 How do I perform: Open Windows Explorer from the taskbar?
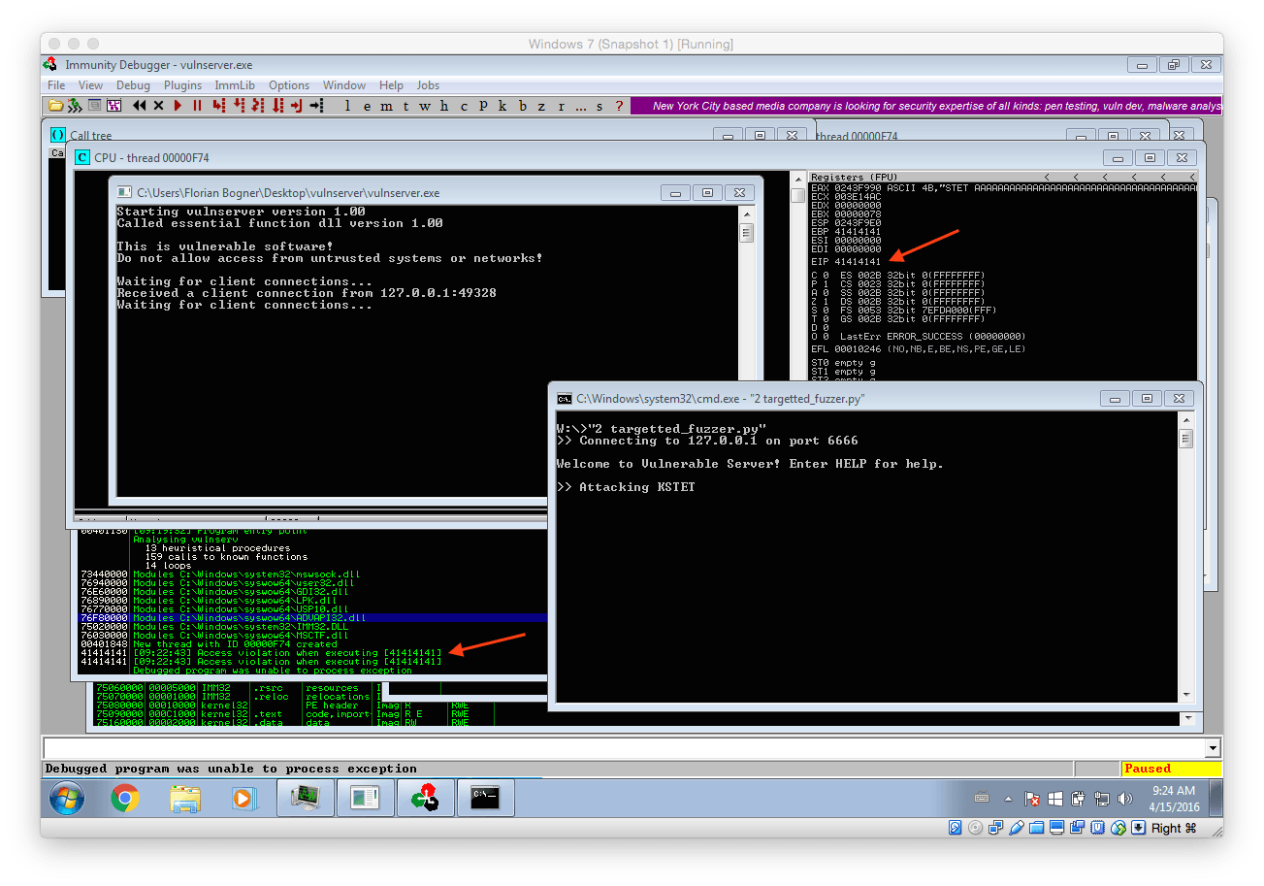[184, 799]
